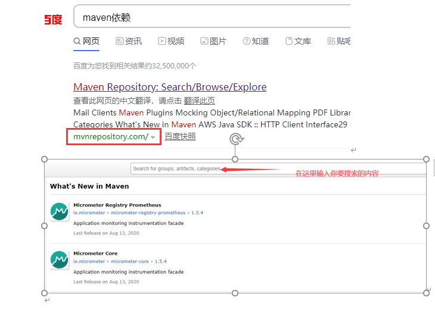Viewport: 435px width, 319px height.
Task: Open Maven Repository: Search/Browse/Explore result
Action: pyautogui.click(x=170, y=87)
